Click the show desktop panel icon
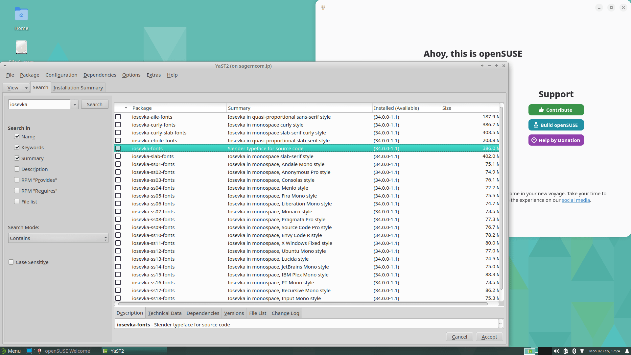631x355 pixels. coord(29,351)
